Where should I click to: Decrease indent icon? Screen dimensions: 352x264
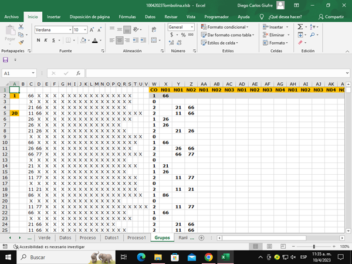[136, 40]
